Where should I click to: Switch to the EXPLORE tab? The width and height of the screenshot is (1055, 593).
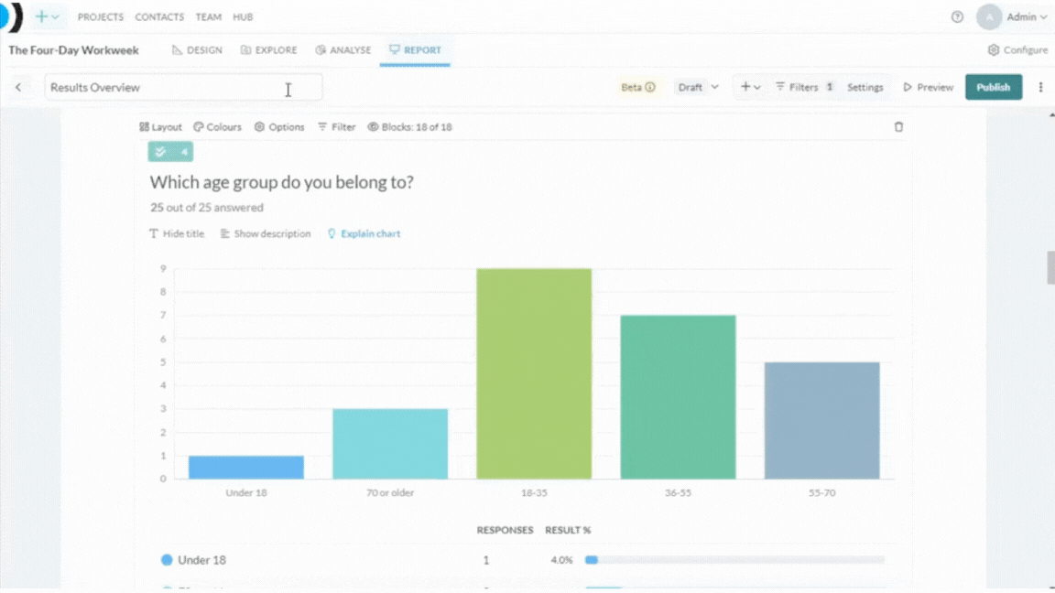click(x=269, y=49)
